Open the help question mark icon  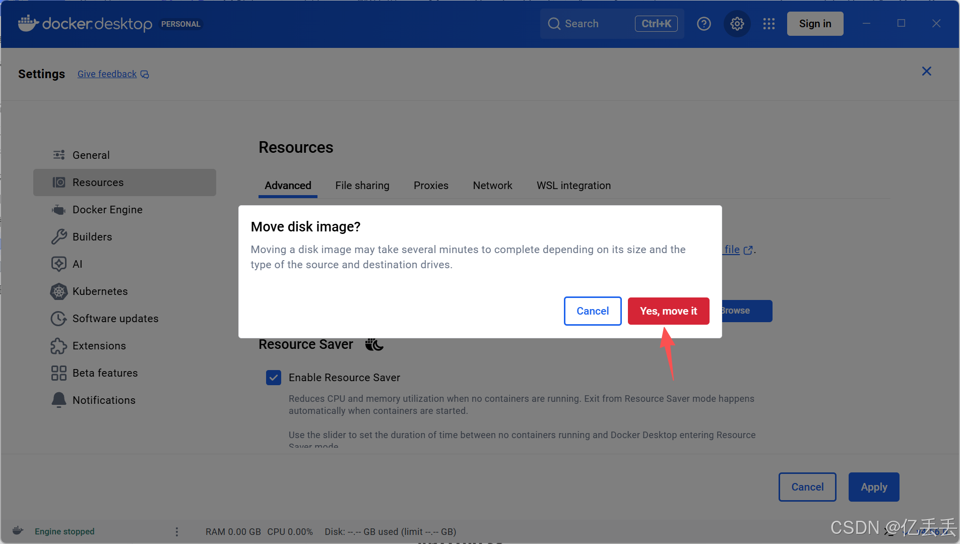(x=703, y=24)
